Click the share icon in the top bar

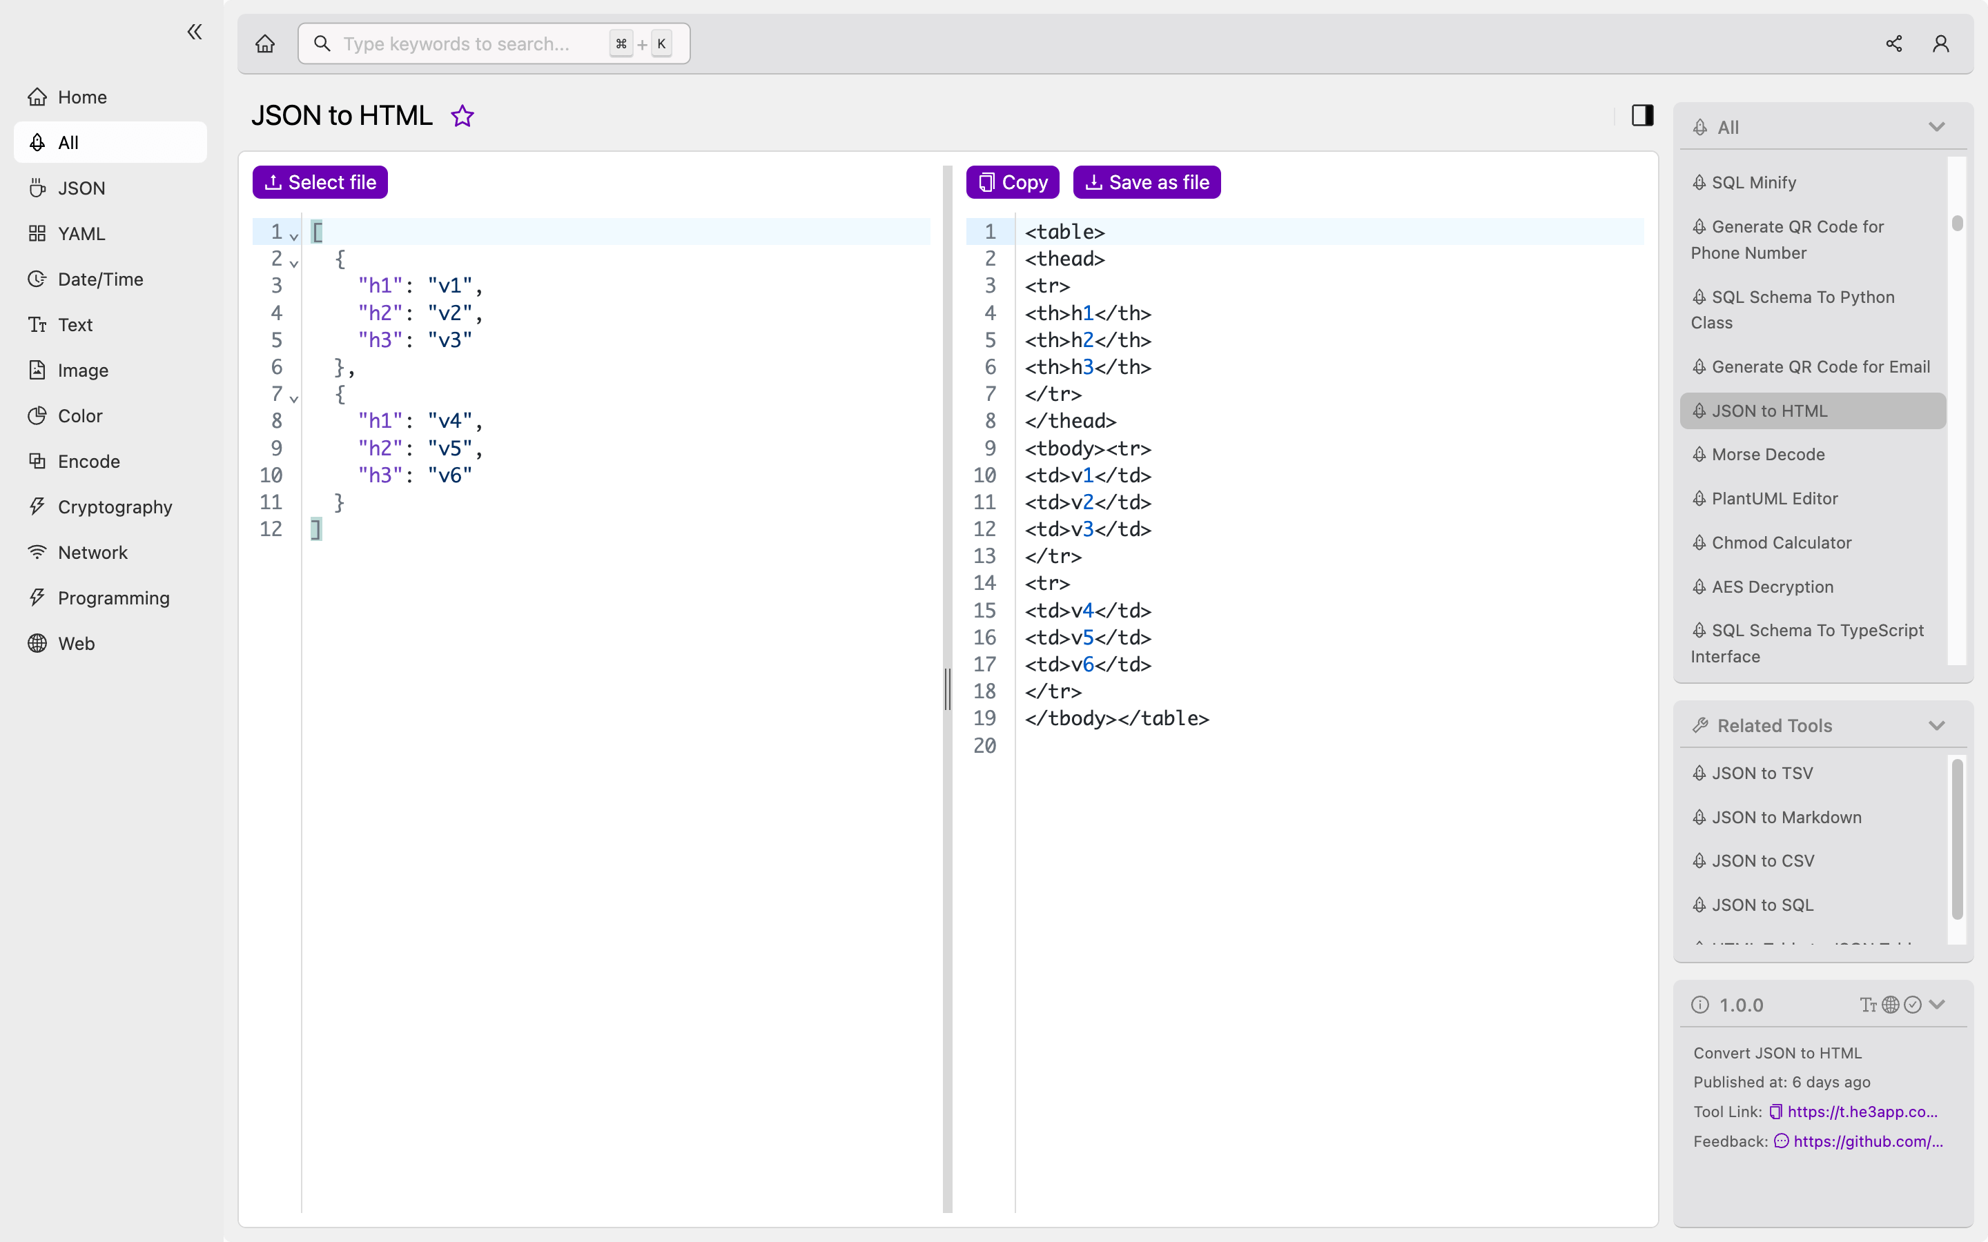pos(1893,43)
